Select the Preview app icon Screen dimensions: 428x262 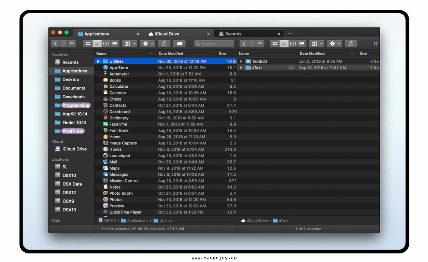pyautogui.click(x=106, y=206)
